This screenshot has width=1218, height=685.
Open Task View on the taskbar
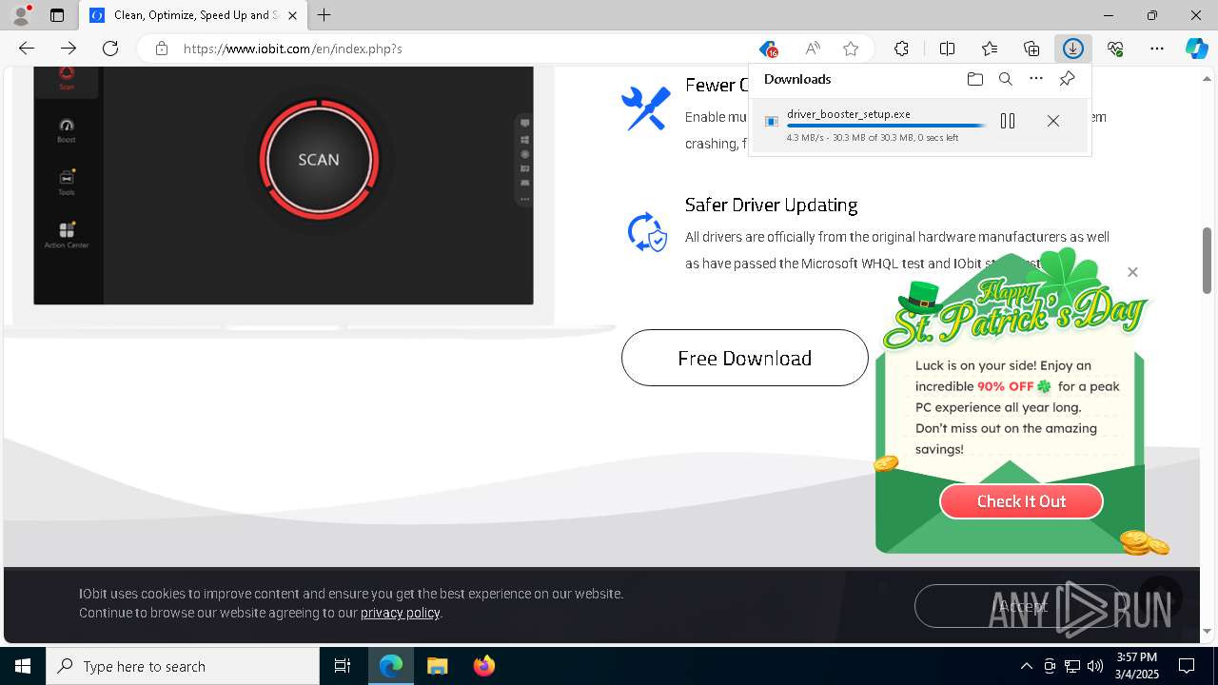pos(343,666)
